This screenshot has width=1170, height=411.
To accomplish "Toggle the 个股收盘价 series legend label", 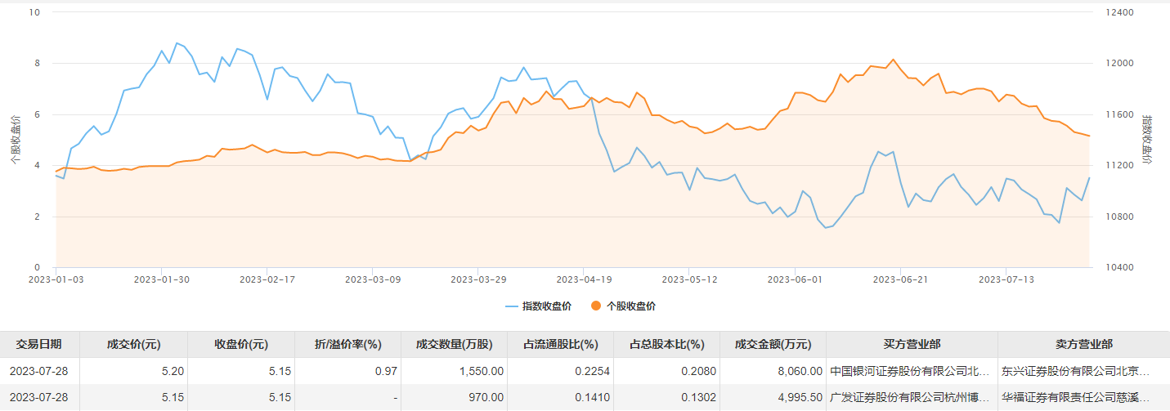I will tap(630, 306).
